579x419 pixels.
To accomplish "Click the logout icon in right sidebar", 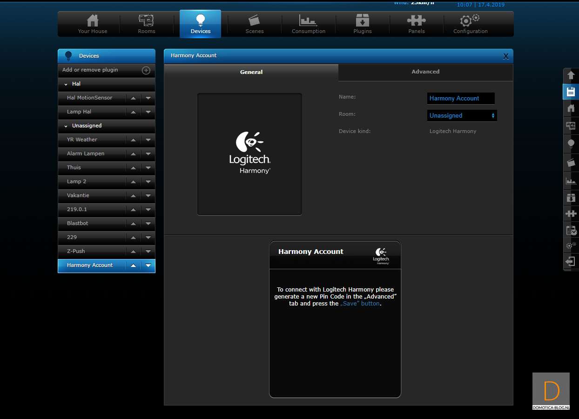I will pyautogui.click(x=571, y=261).
